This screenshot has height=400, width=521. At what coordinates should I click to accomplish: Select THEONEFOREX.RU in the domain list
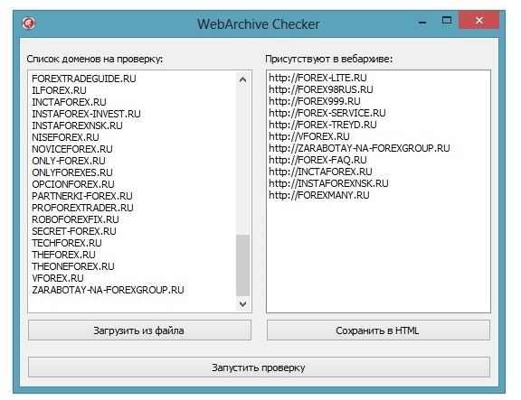[x=73, y=266]
